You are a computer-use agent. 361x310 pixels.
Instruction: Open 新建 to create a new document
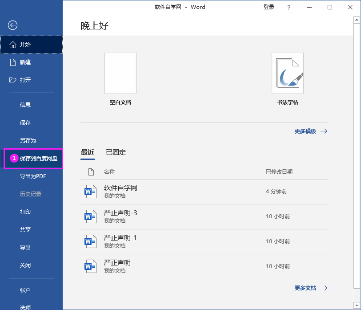(x=25, y=62)
